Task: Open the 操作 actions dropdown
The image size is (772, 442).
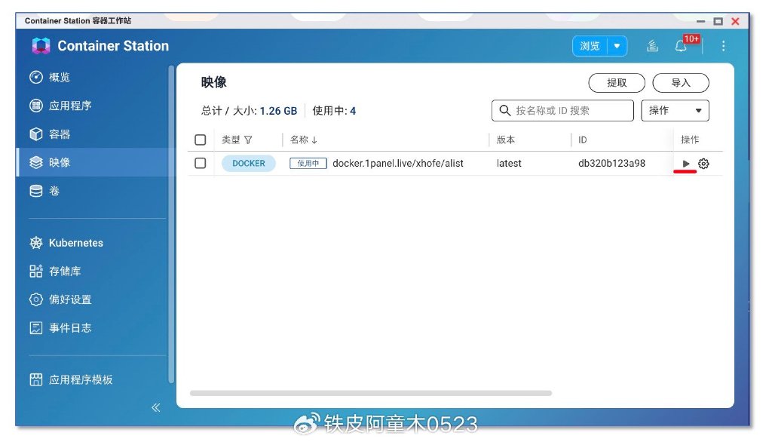Action: [675, 110]
